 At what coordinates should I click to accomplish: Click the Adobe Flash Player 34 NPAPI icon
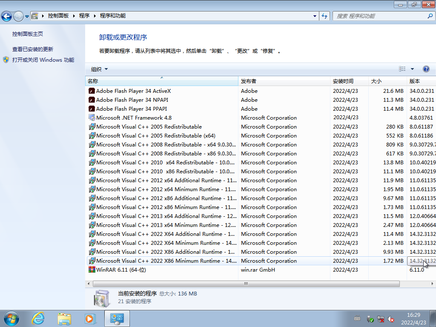(92, 100)
